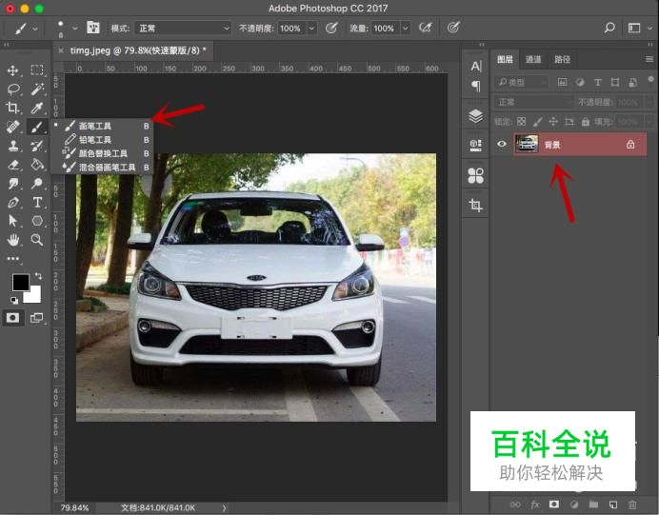This screenshot has width=659, height=515.
Task: Select the Polygon shape tool
Action: tap(37, 221)
